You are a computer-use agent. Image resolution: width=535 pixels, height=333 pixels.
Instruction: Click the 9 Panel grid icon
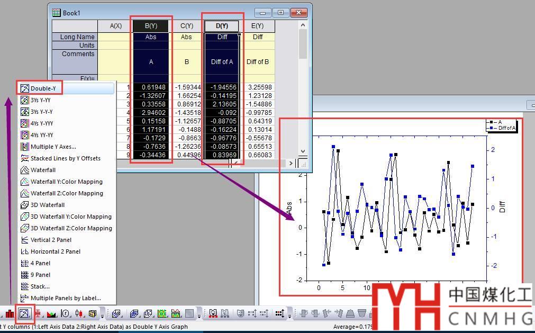pyautogui.click(x=24, y=275)
